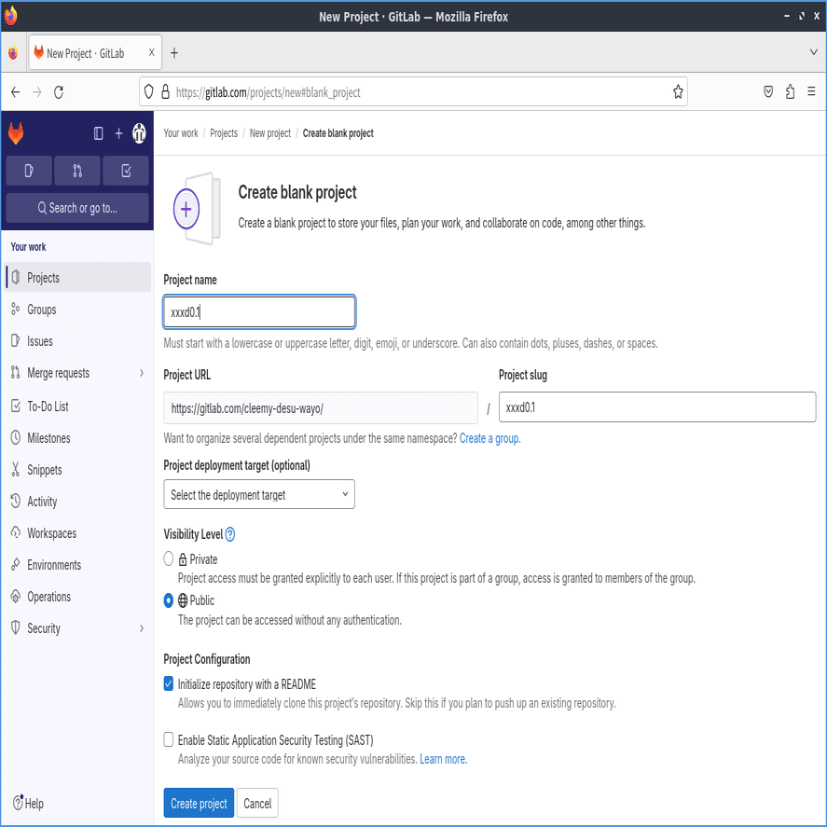This screenshot has width=827, height=827.
Task: Click Visibility Level help icon
Action: point(230,534)
